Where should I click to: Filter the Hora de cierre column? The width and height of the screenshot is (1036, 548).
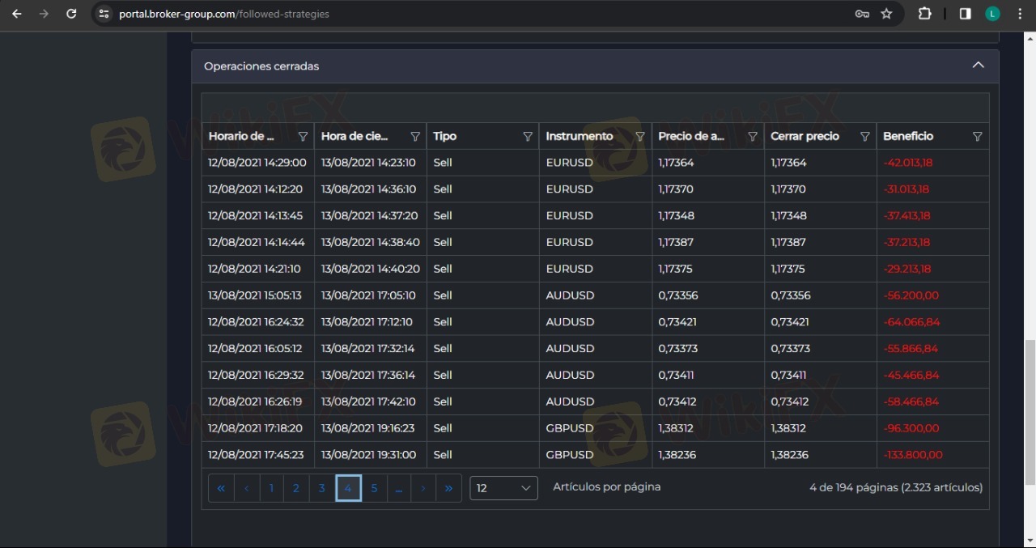pyautogui.click(x=415, y=137)
